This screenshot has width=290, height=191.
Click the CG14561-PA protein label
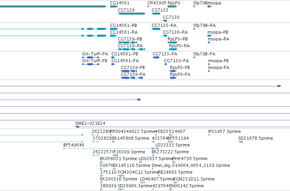[x=125, y=60]
